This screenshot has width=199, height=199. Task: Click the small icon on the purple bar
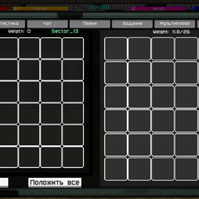[x=134, y=9]
